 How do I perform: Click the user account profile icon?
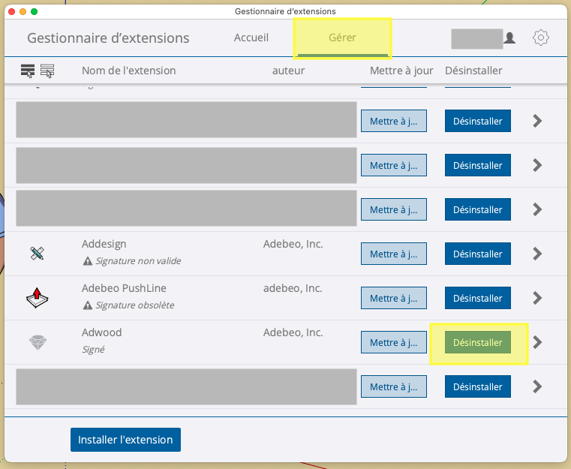[509, 38]
